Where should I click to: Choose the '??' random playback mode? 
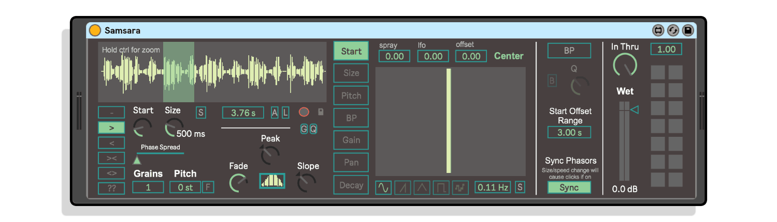click(x=111, y=188)
